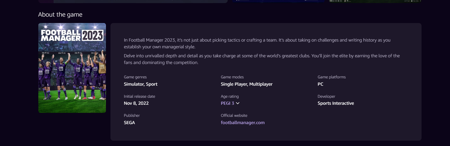Click the 'PC' platform value
Image resolution: width=450 pixels, height=146 pixels.
coord(320,84)
